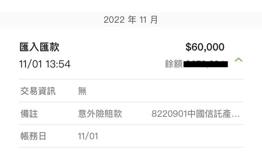Select the 匯入匯款 transaction title
262x154 pixels.
[39, 47]
